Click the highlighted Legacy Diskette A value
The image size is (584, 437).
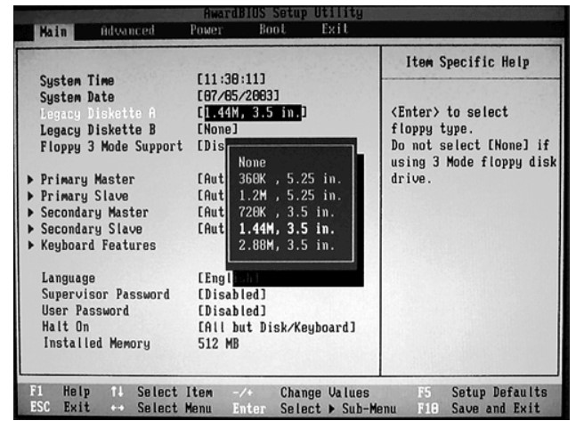(252, 112)
